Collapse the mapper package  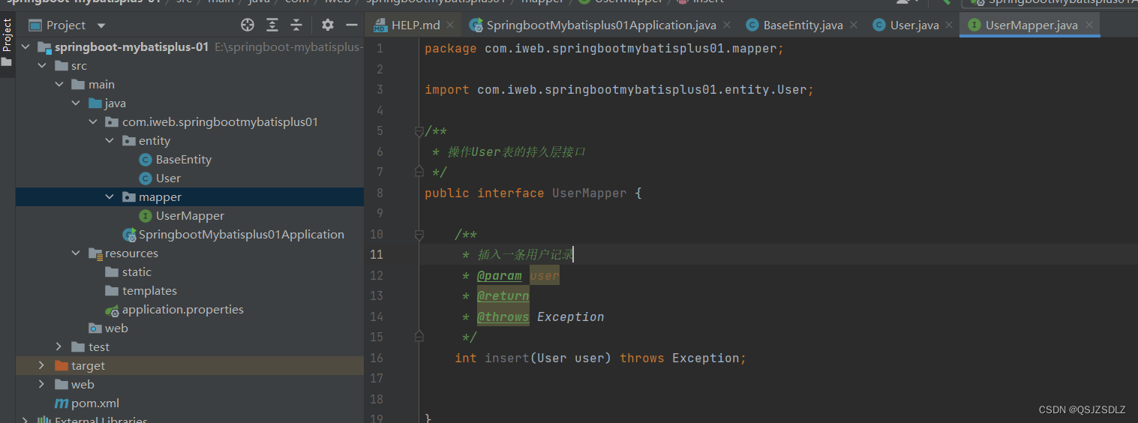point(109,197)
